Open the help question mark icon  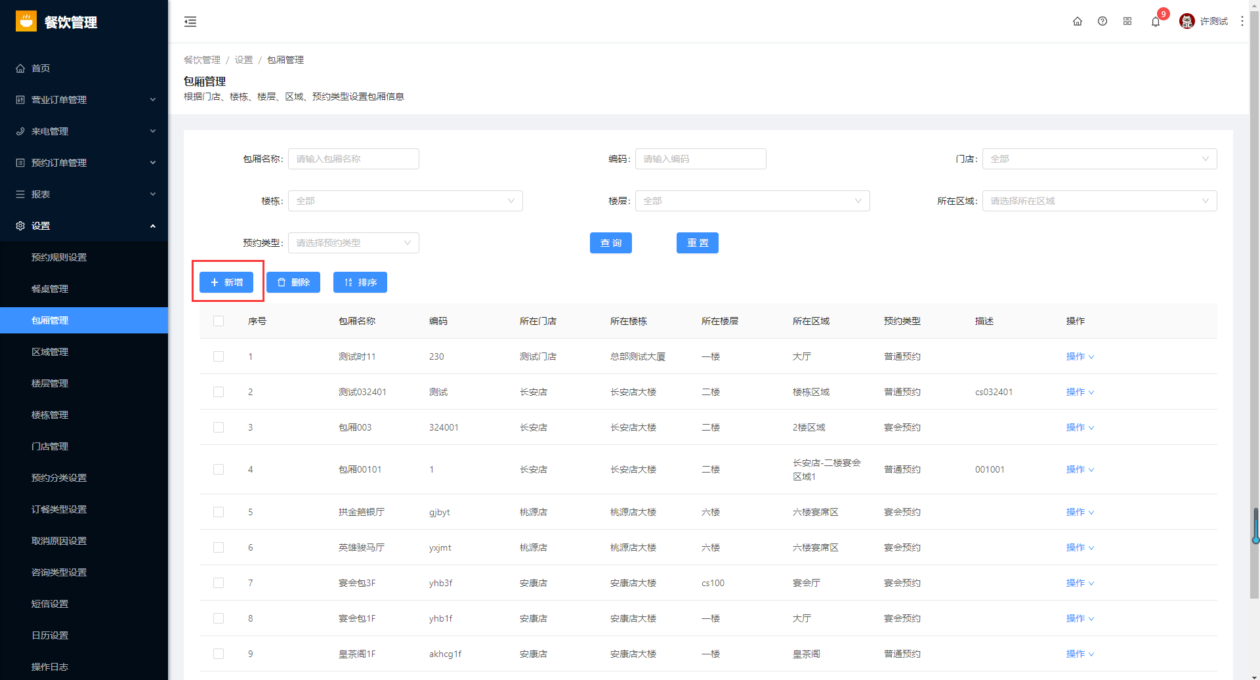pyautogui.click(x=1102, y=21)
